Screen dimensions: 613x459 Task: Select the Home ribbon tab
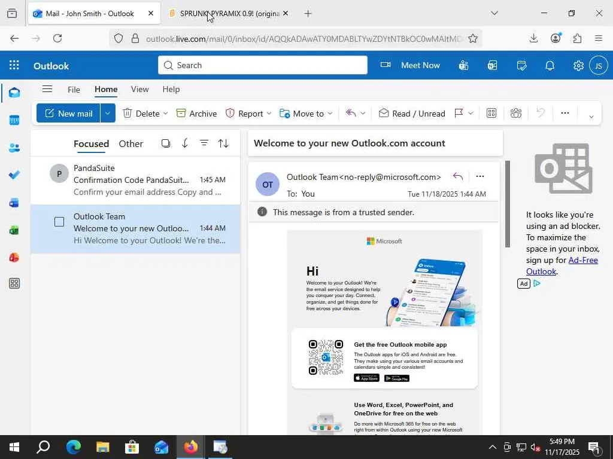pos(106,90)
